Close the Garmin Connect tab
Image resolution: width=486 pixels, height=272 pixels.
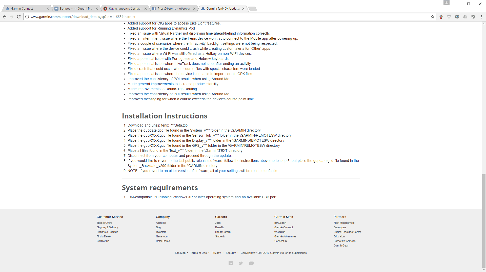point(48,9)
